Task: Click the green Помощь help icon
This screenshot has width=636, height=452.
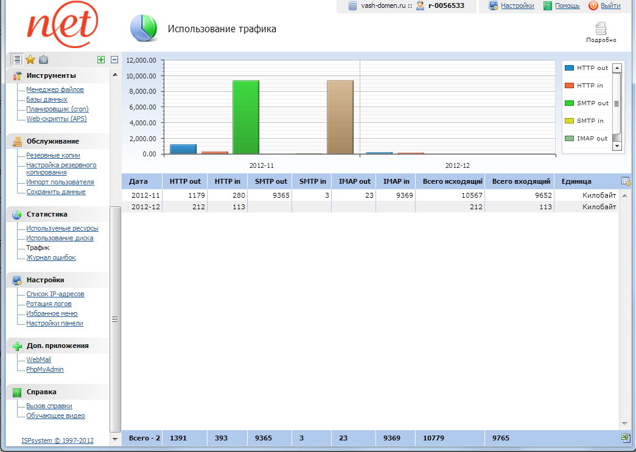Action: (x=548, y=5)
